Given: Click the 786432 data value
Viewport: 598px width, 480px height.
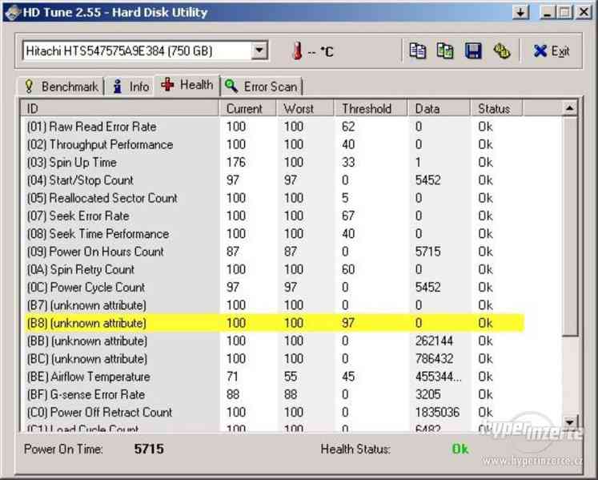Looking at the screenshot, I should [434, 358].
